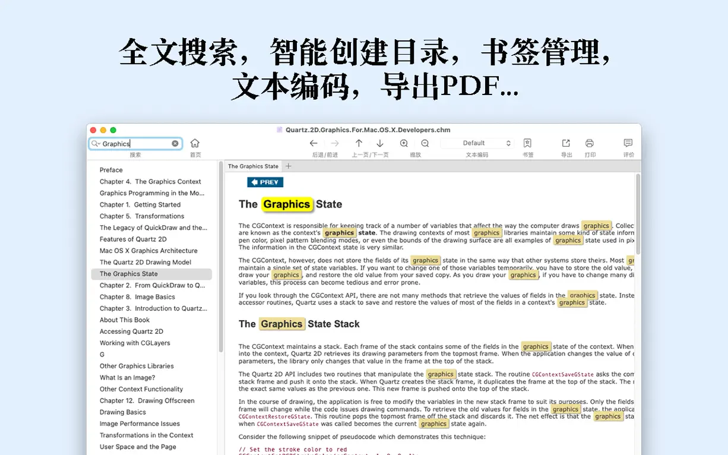Export document via export icon
Viewport: 728px width, 455px height.
pyautogui.click(x=566, y=143)
